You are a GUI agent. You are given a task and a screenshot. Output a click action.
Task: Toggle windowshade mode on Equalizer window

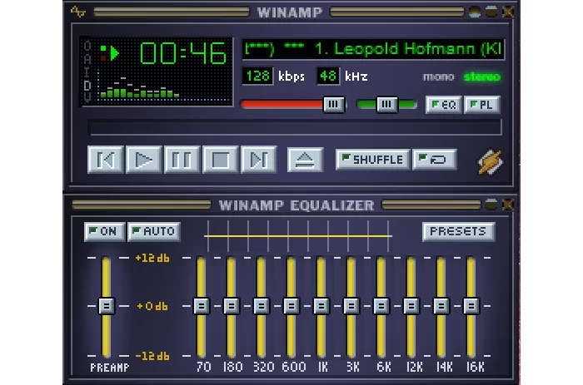pos(491,205)
